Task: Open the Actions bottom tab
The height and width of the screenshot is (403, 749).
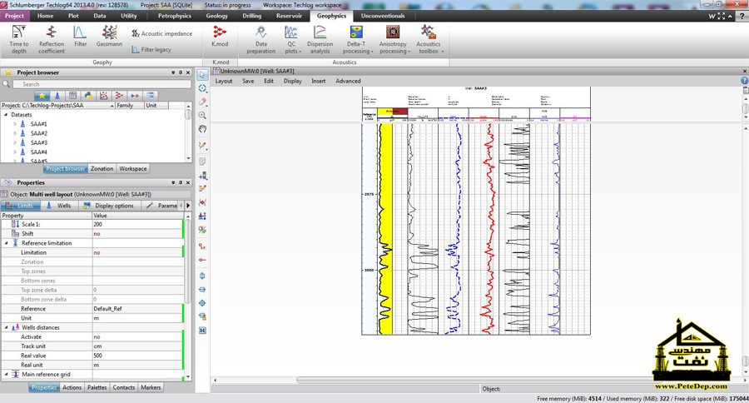Action: click(x=72, y=388)
